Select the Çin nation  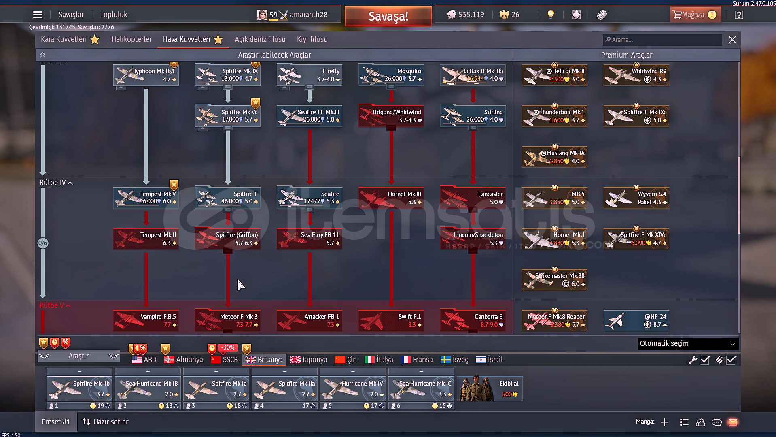pyautogui.click(x=346, y=360)
